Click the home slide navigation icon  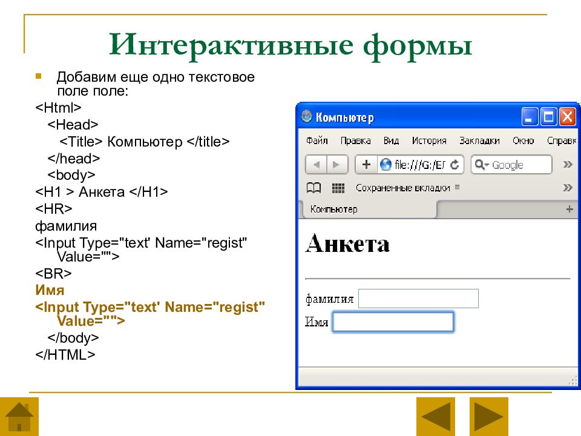tap(19, 417)
